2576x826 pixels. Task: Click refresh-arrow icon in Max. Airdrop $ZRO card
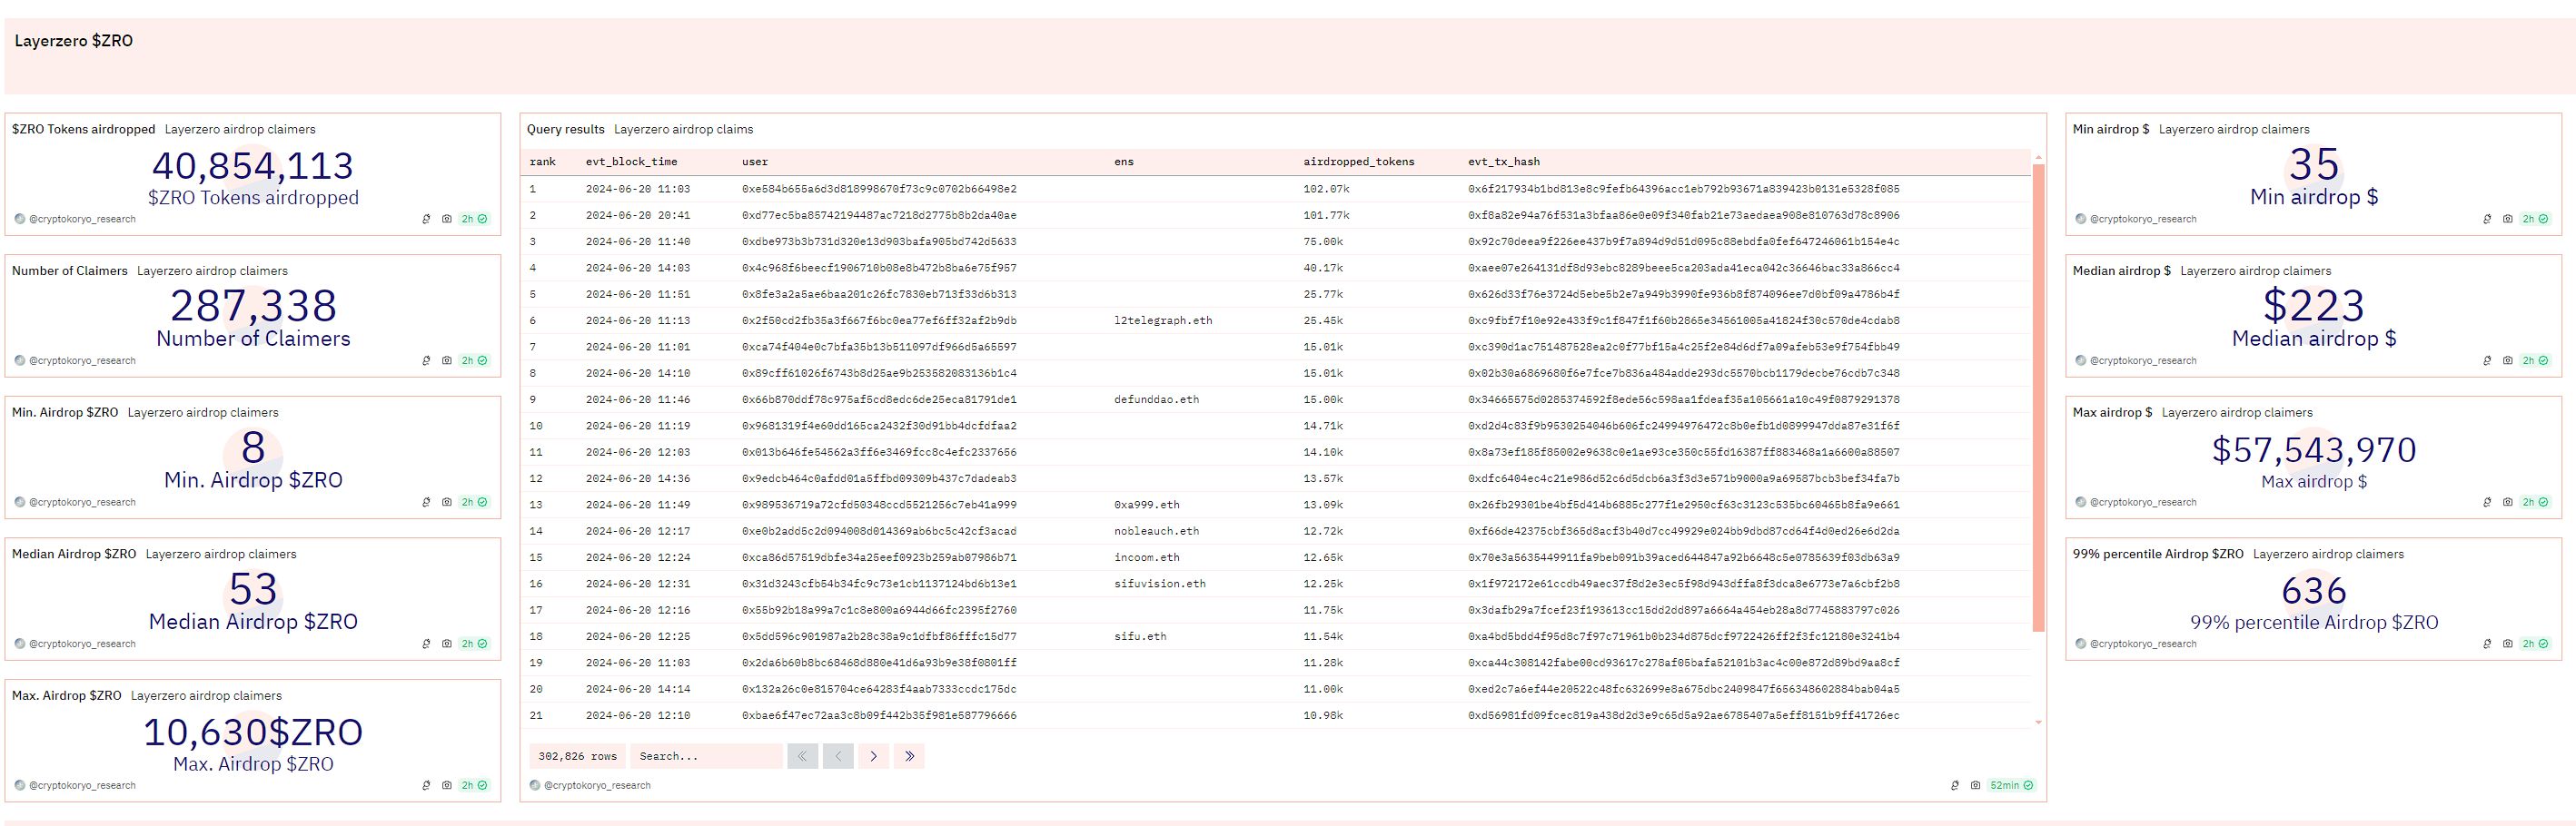426,786
